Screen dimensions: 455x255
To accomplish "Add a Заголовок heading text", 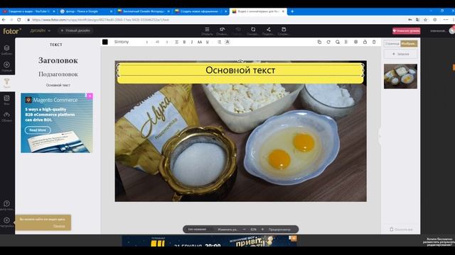I will tap(58, 60).
